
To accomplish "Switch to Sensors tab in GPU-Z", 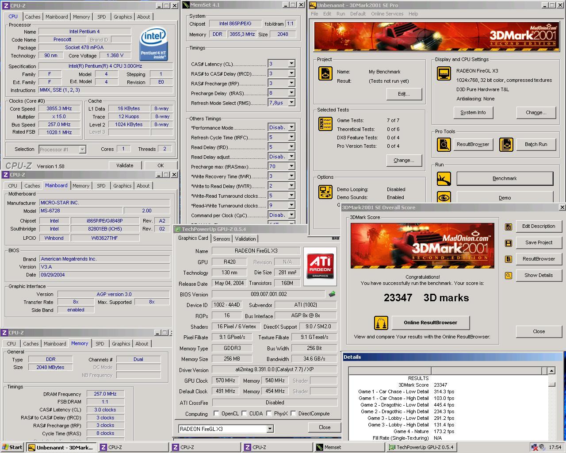I will [222, 239].
